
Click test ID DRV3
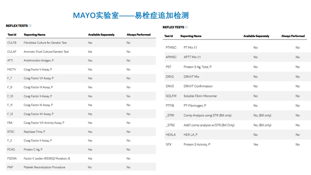(170, 86)
